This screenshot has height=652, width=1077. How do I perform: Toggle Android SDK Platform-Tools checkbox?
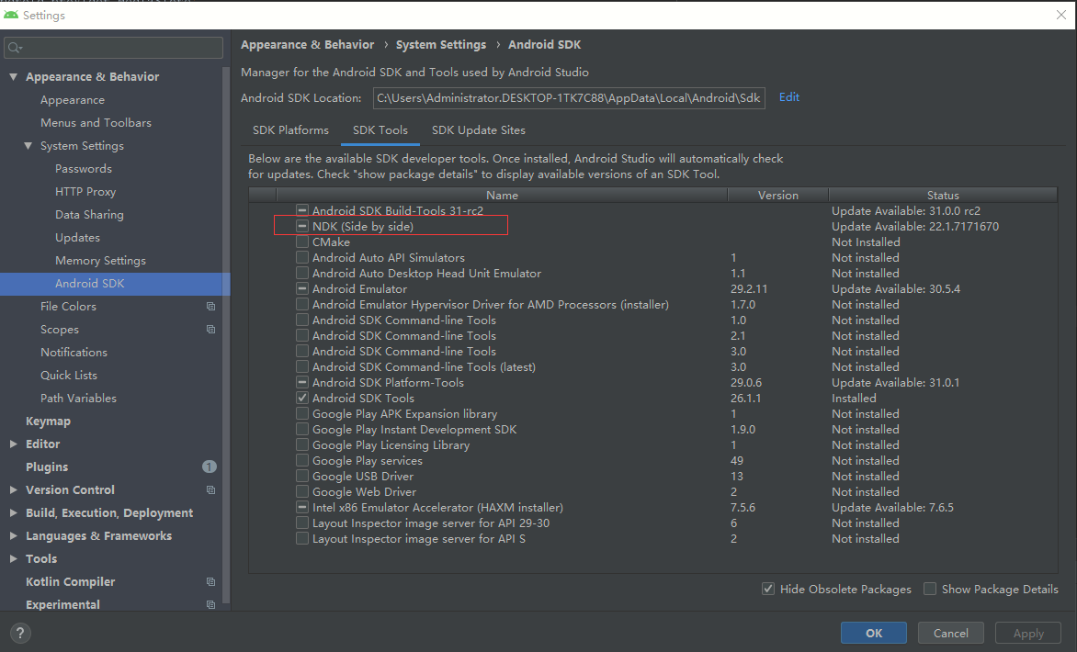pyautogui.click(x=302, y=382)
